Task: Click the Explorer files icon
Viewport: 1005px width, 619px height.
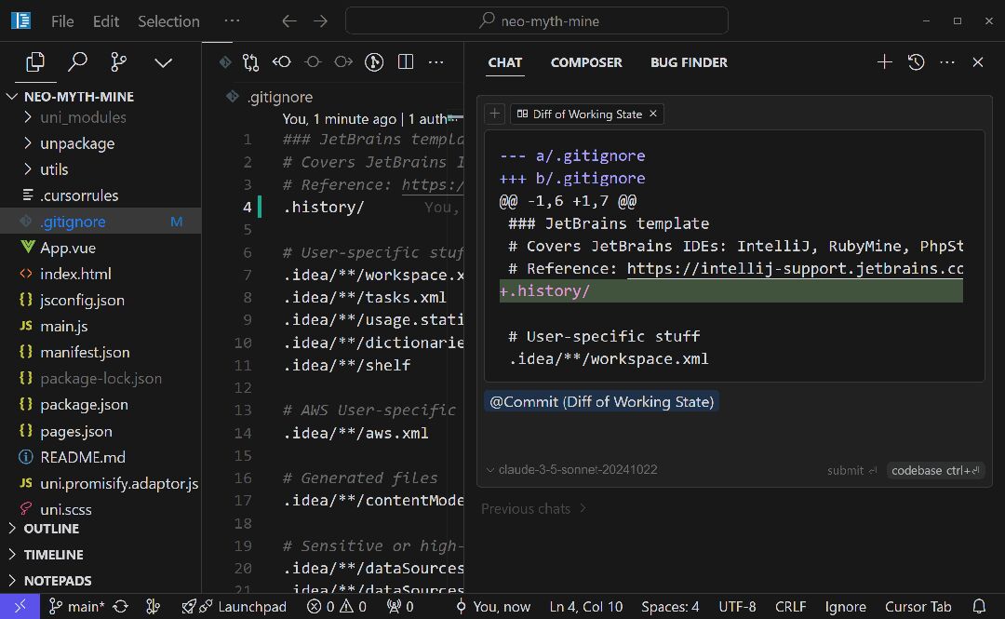Action: (35, 62)
